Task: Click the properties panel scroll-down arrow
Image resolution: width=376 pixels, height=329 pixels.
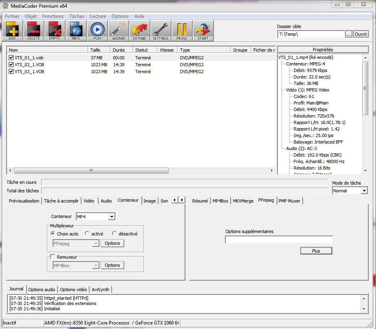Action: [365, 171]
